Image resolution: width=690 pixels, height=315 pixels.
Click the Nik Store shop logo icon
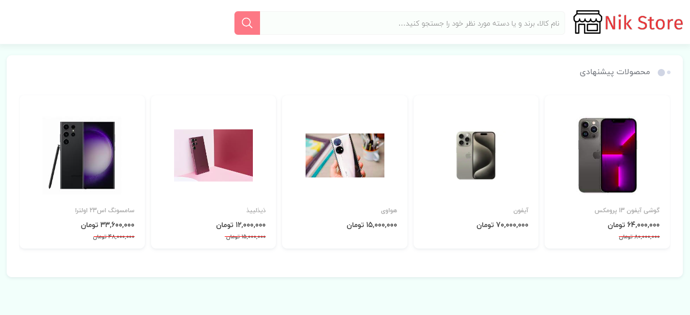[588, 22]
